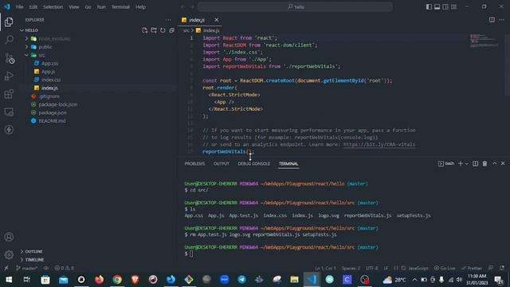Create a new folder in HELLO explorer
The image size is (510, 287).
154,30
